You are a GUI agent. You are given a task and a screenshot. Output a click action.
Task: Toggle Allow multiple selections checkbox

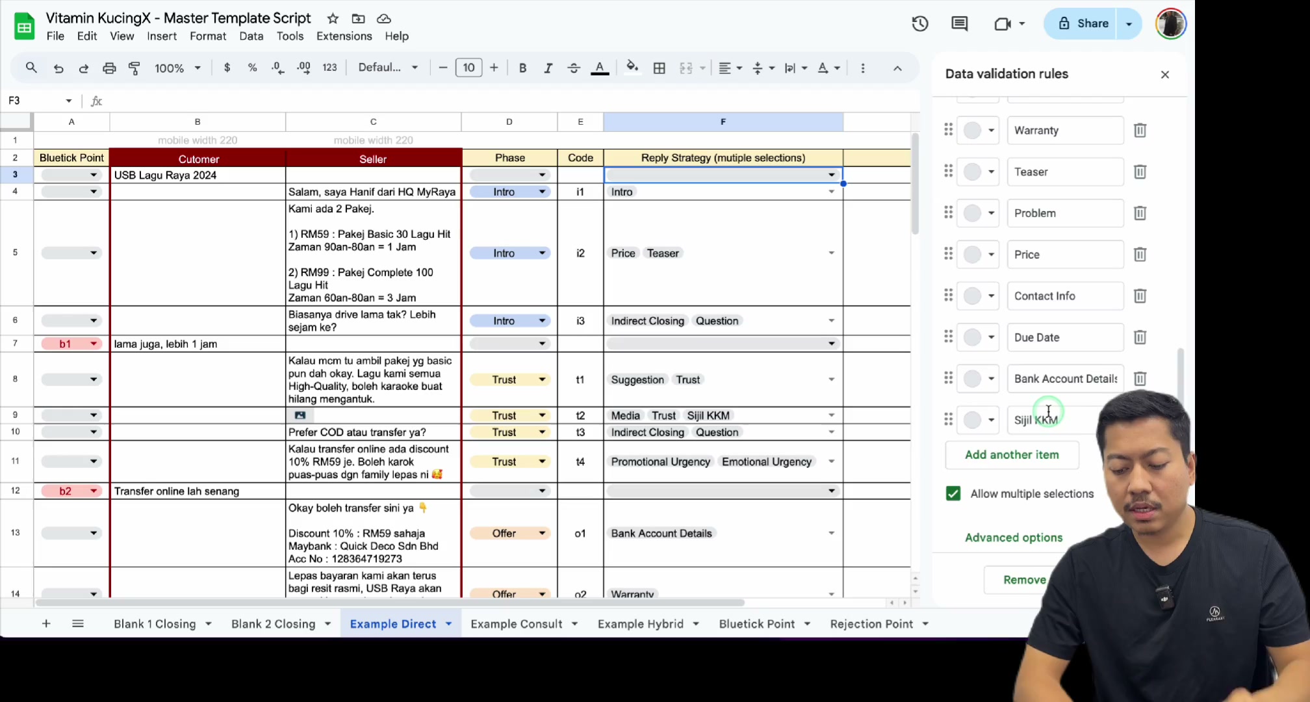(953, 494)
